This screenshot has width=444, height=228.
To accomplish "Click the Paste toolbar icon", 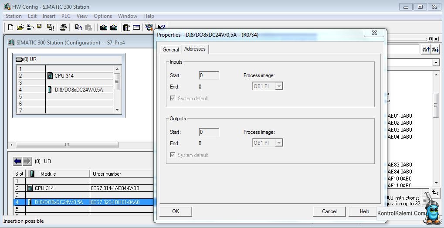I will (x=88, y=27).
